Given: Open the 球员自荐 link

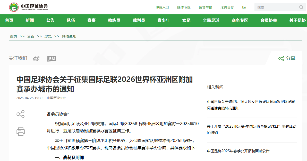Looking at the screenshot, I should (x=227, y=7).
